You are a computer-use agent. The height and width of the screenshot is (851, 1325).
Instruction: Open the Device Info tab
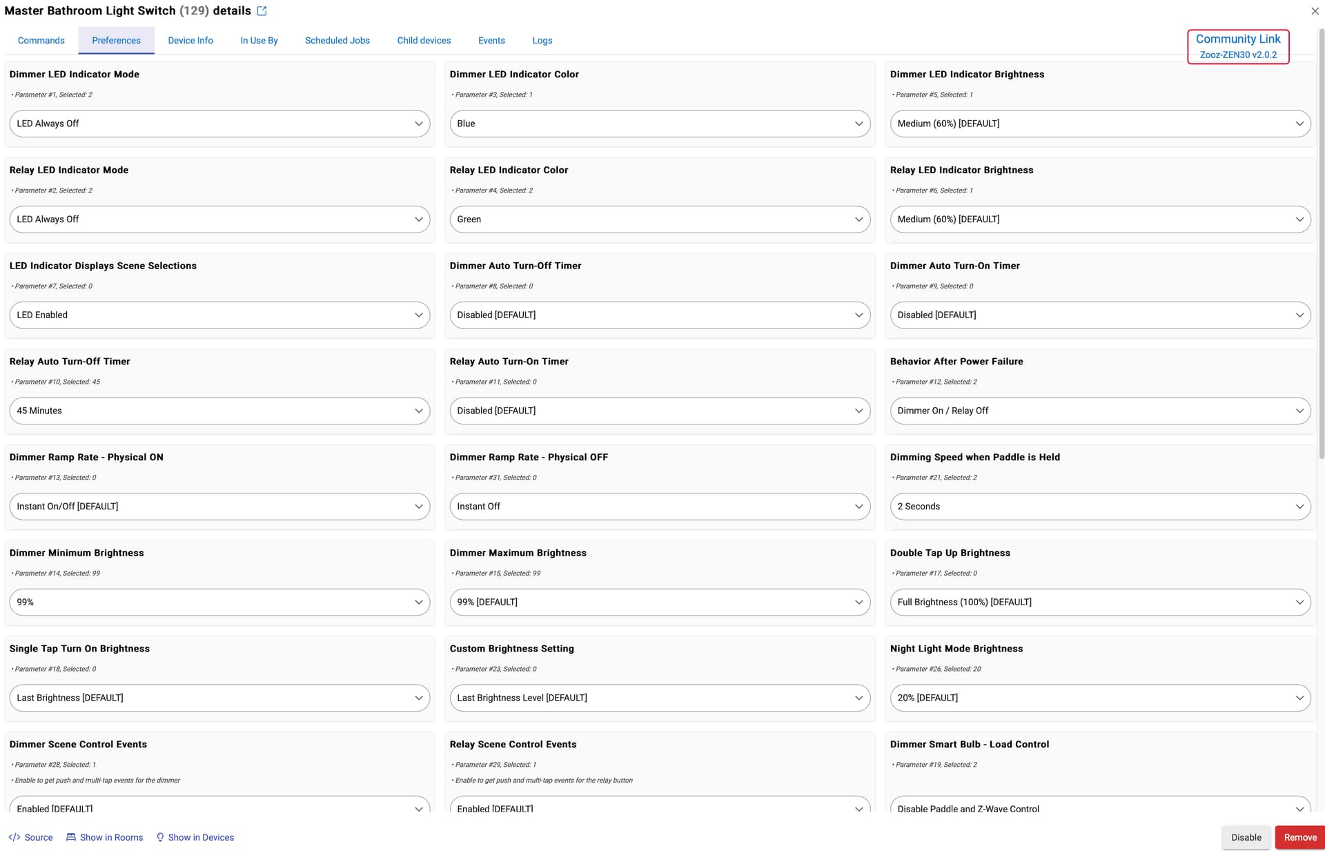click(190, 41)
